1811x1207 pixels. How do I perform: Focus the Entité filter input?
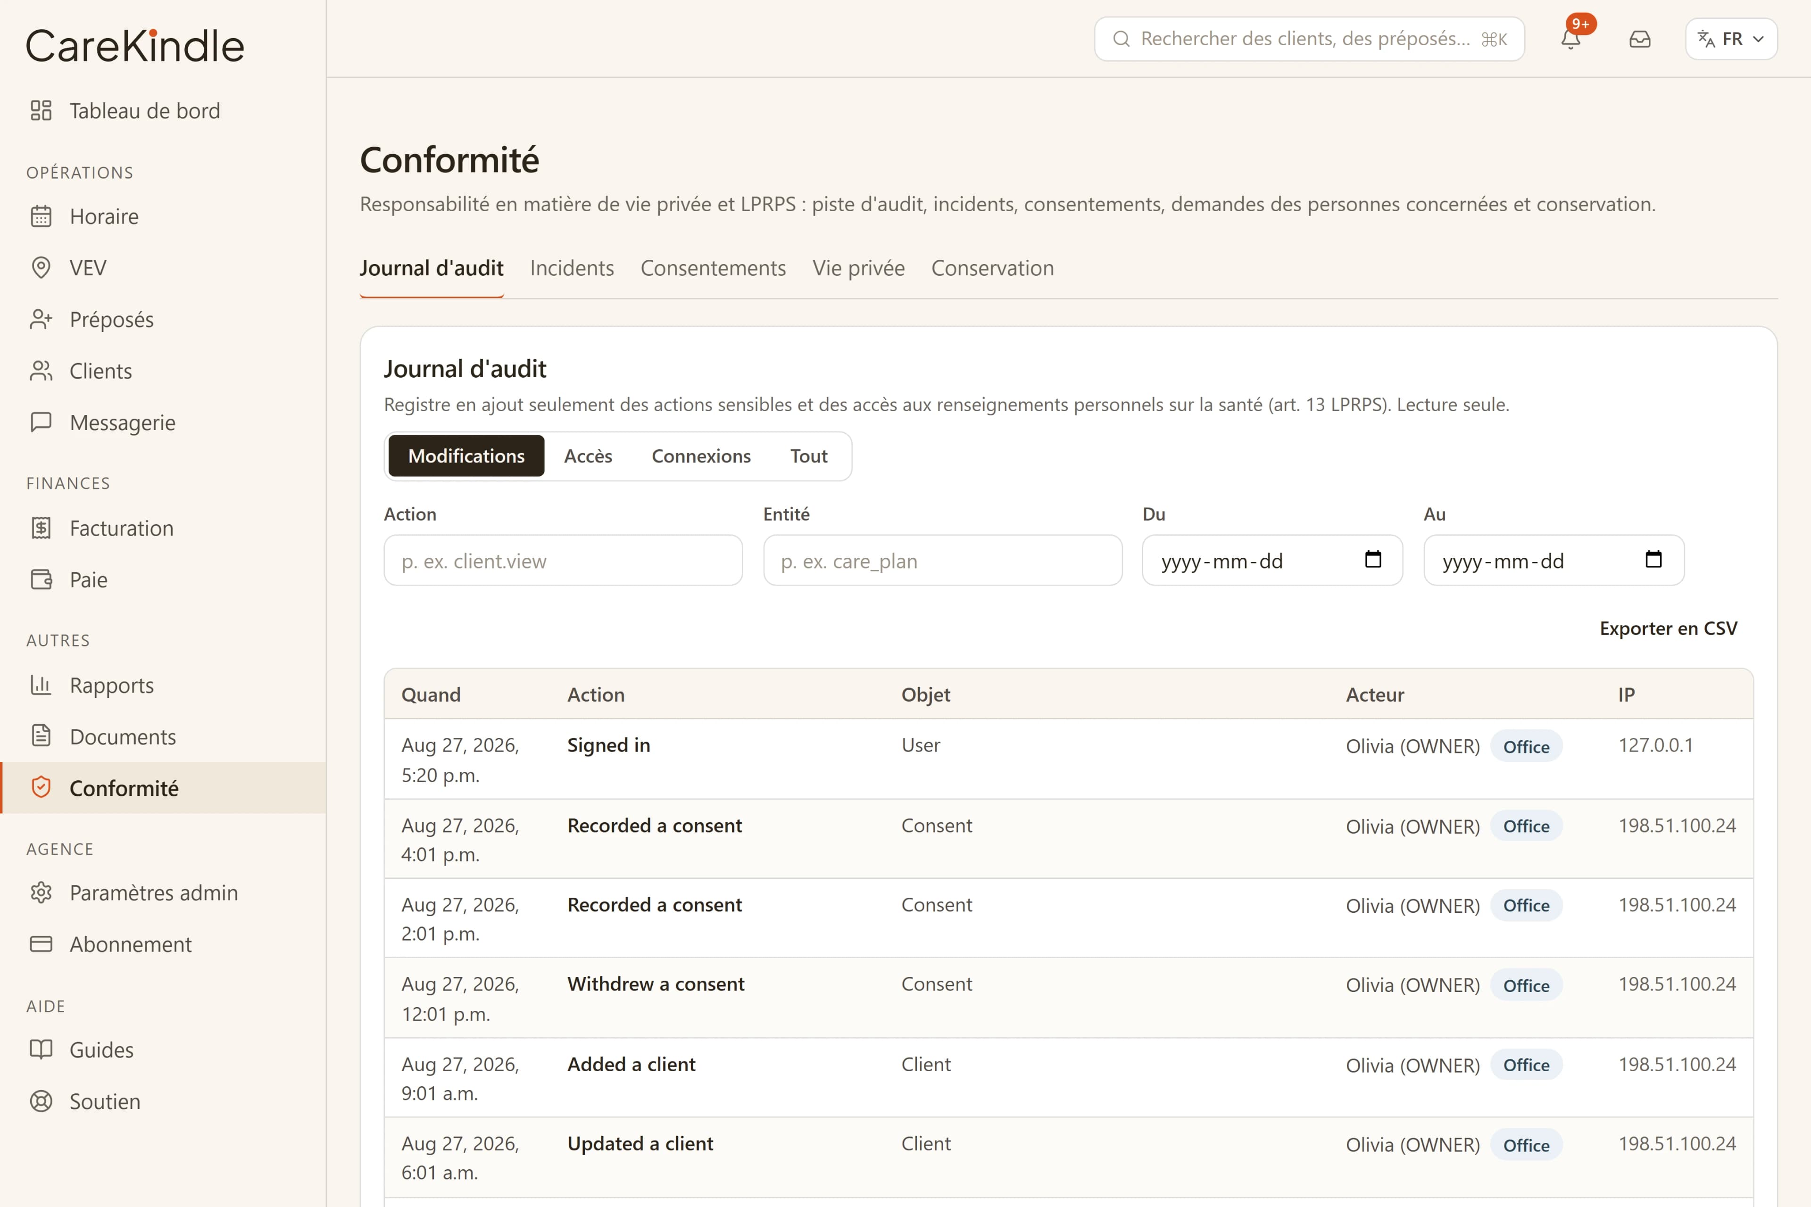(x=942, y=561)
